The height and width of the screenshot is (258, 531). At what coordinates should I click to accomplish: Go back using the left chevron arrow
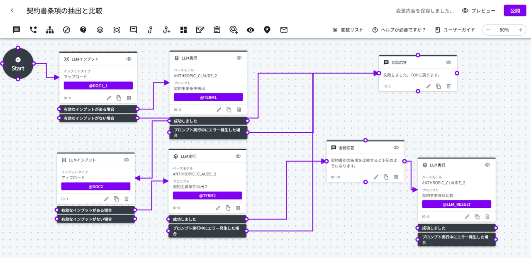pos(12,11)
